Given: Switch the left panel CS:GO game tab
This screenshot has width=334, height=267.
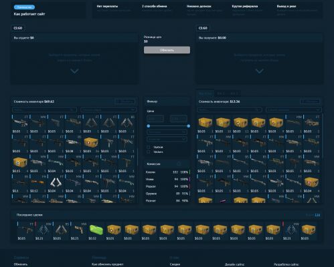Looking at the screenshot, I should click(18, 28).
